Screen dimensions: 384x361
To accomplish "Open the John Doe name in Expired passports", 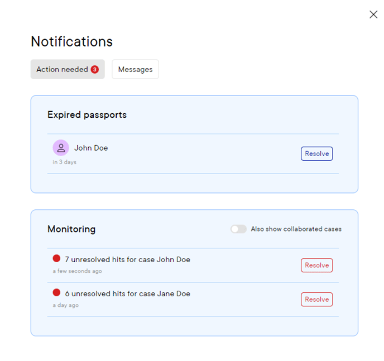I will tap(91, 148).
